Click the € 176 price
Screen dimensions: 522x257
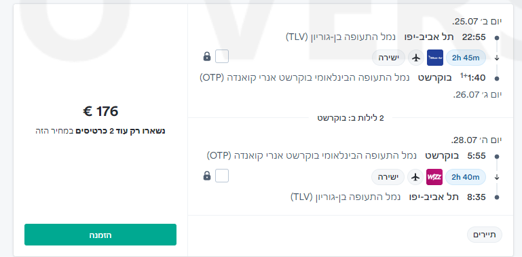pyautogui.click(x=100, y=111)
